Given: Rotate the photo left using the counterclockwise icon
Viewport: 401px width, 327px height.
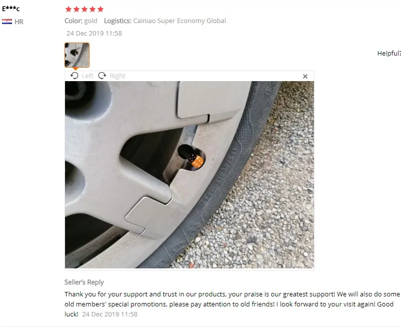Looking at the screenshot, I should pyautogui.click(x=74, y=76).
